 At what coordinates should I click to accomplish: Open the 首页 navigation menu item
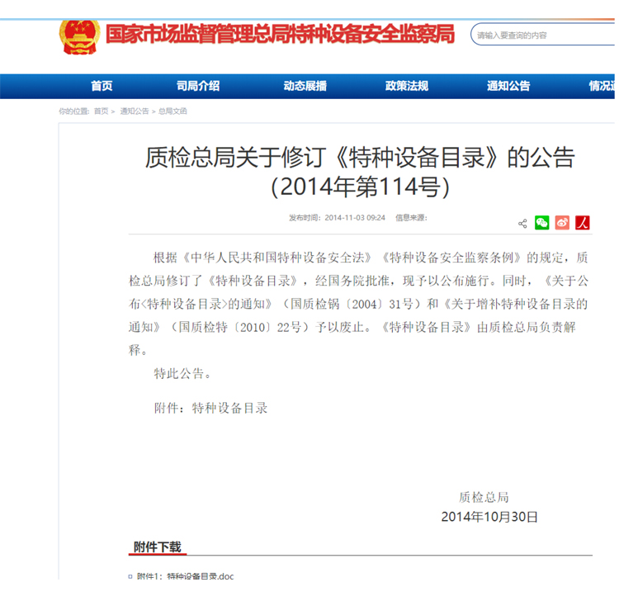click(x=102, y=86)
